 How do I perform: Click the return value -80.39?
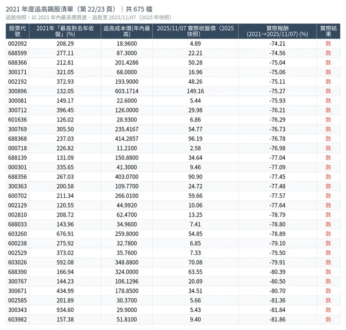(x=277, y=272)
